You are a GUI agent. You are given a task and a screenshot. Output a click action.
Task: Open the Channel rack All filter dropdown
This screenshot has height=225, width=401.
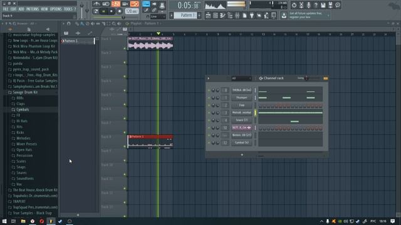tap(241, 78)
